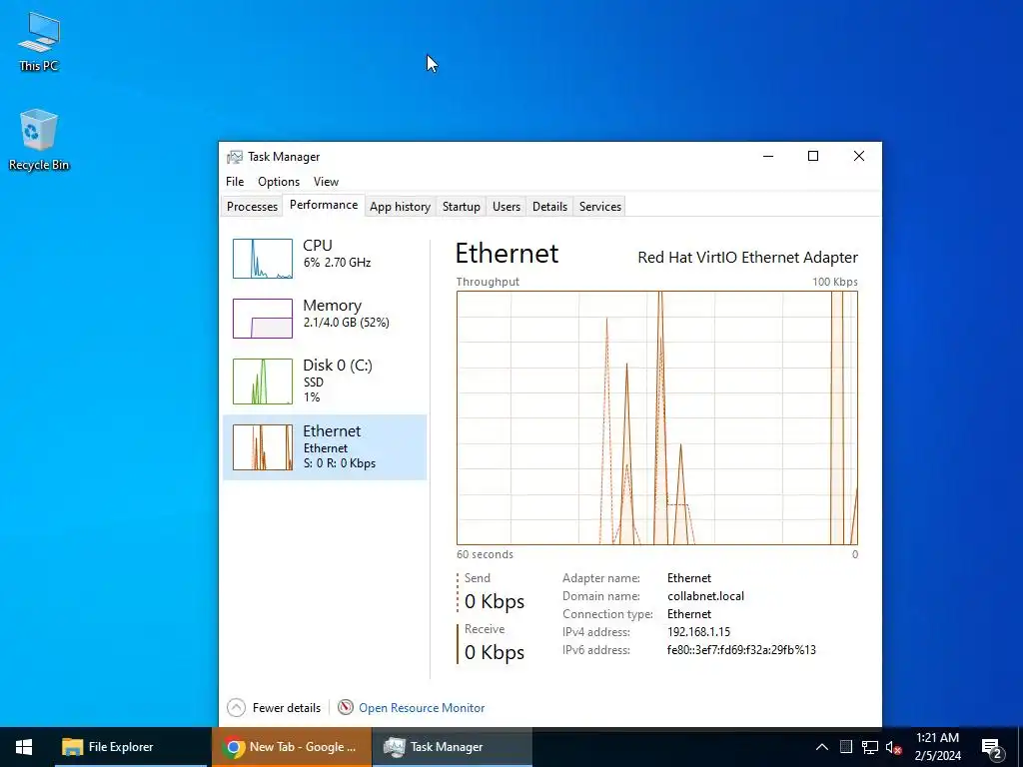
Task: Click the Fewer details label
Action: tap(287, 708)
